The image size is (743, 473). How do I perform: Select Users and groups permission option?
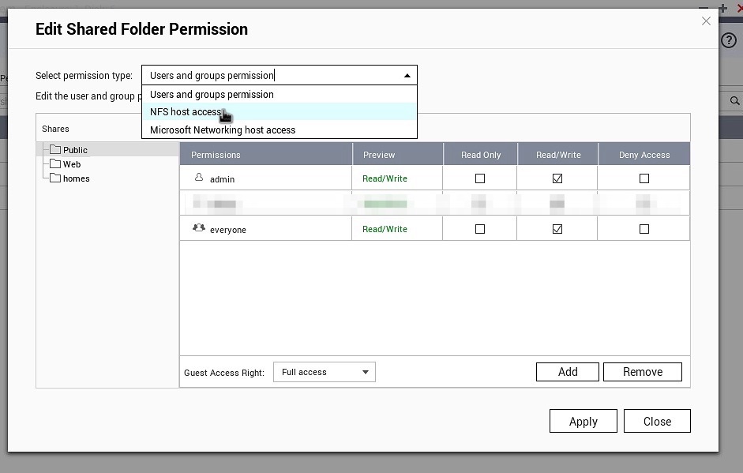point(212,95)
